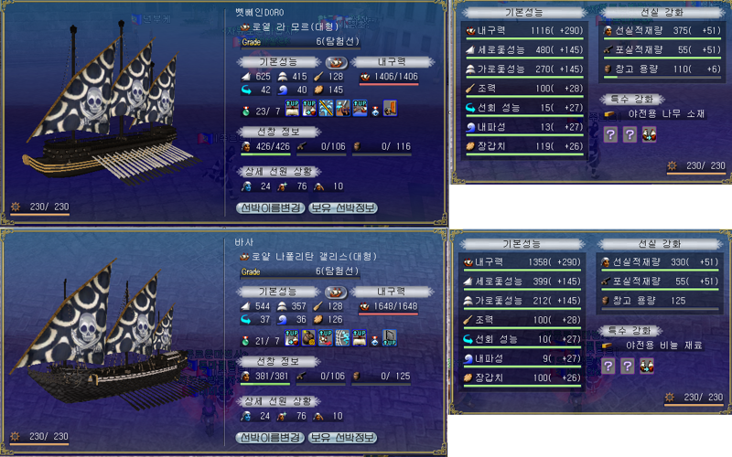The image size is (732, 457).
Task: Select the 선실 강화 header in the lower-right panel
Action: pos(660,244)
